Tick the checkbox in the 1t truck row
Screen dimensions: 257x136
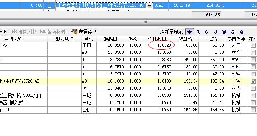coord(253,110)
